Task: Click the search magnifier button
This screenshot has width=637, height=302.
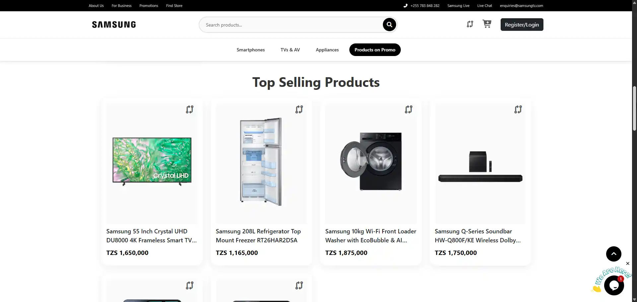Action: pos(389,25)
